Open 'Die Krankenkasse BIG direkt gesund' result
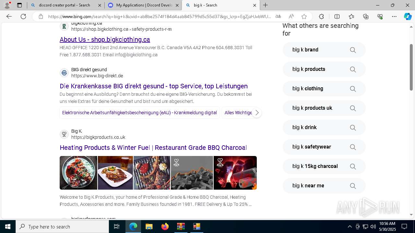The height and width of the screenshot is (233, 415). pos(154,86)
